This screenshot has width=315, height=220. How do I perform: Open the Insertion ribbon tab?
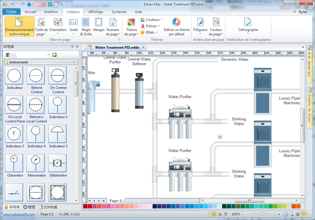pos(51,12)
